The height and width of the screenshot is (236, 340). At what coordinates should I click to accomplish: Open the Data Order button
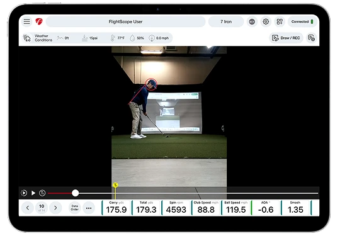[x=74, y=208]
